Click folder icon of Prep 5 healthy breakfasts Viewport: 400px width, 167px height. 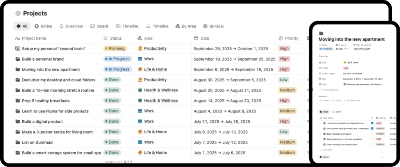pyautogui.click(x=18, y=101)
